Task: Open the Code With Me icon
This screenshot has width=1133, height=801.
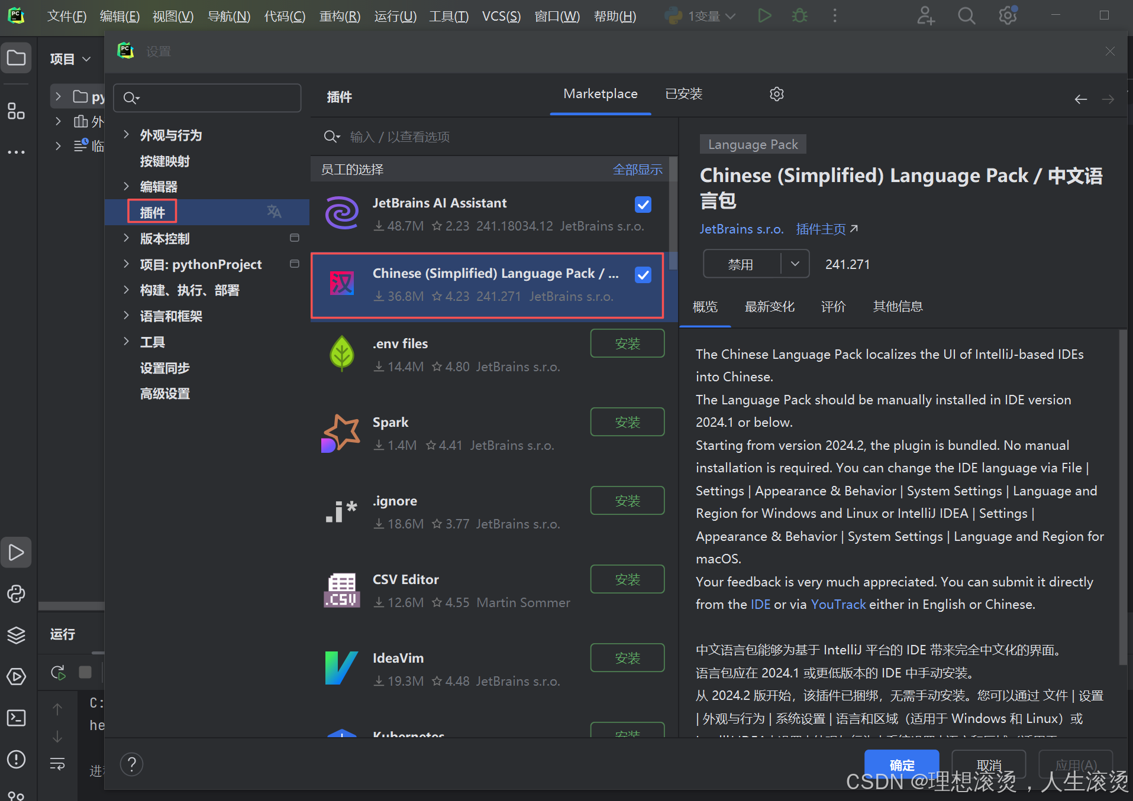Action: 926,16
